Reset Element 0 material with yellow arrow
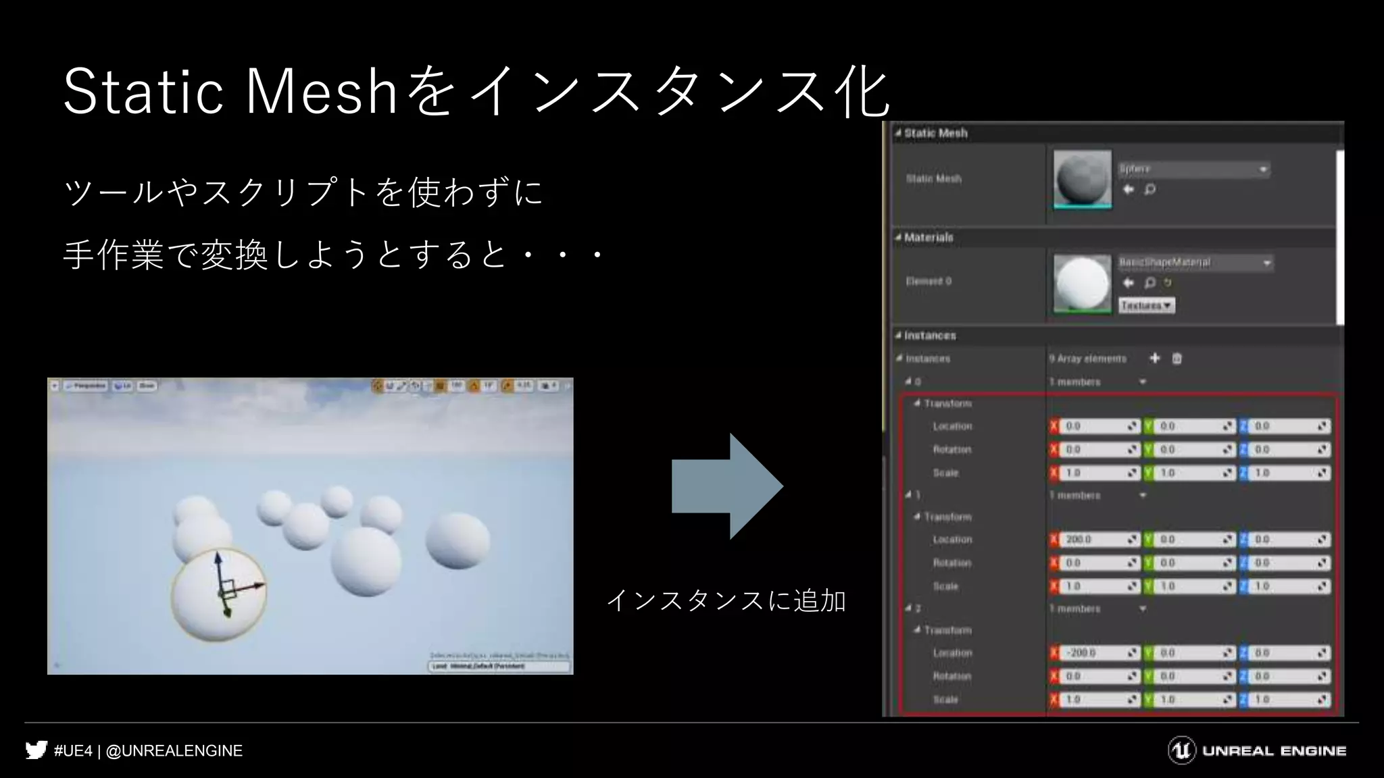Screen dimensions: 1384x778 [1167, 283]
